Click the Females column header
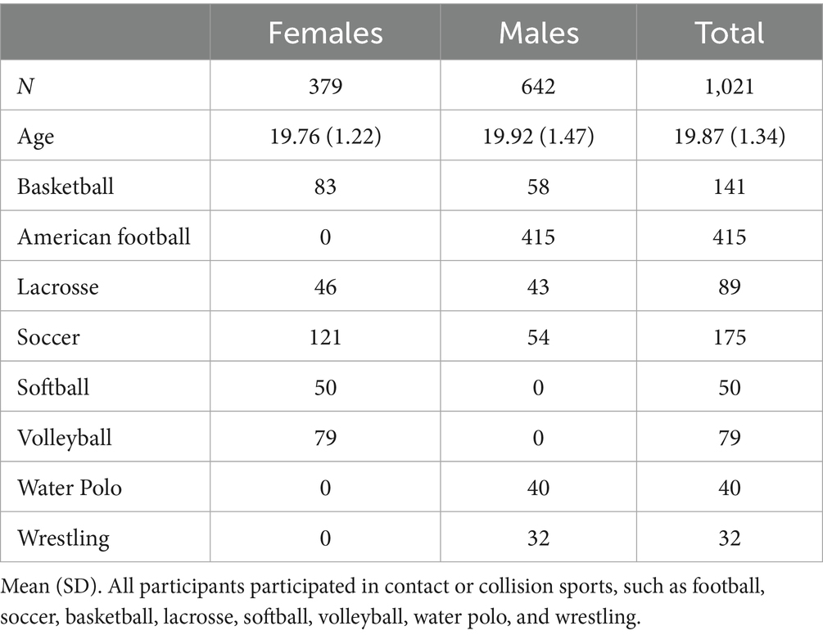Screen dimensions: 823x635 [325, 33]
